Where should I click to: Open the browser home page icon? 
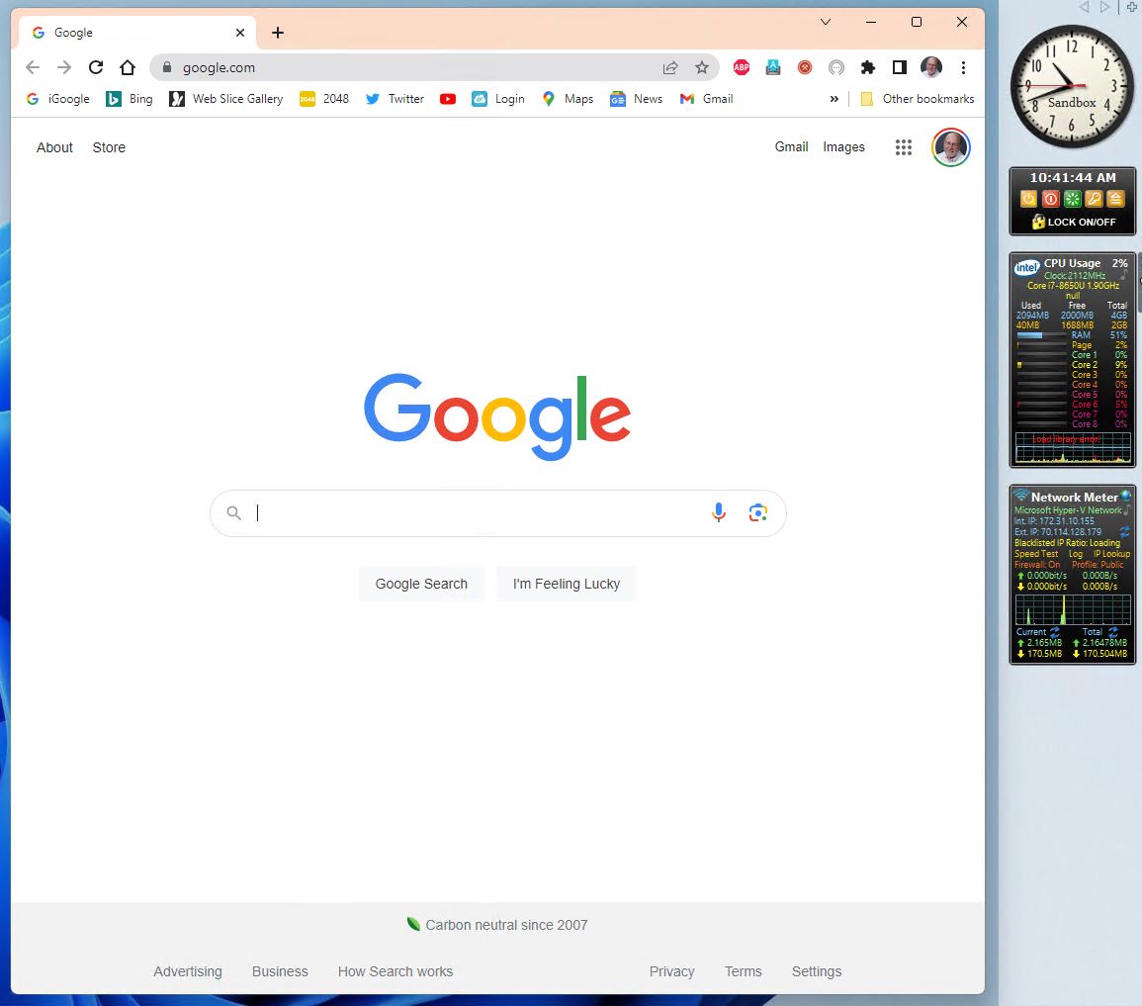click(128, 67)
